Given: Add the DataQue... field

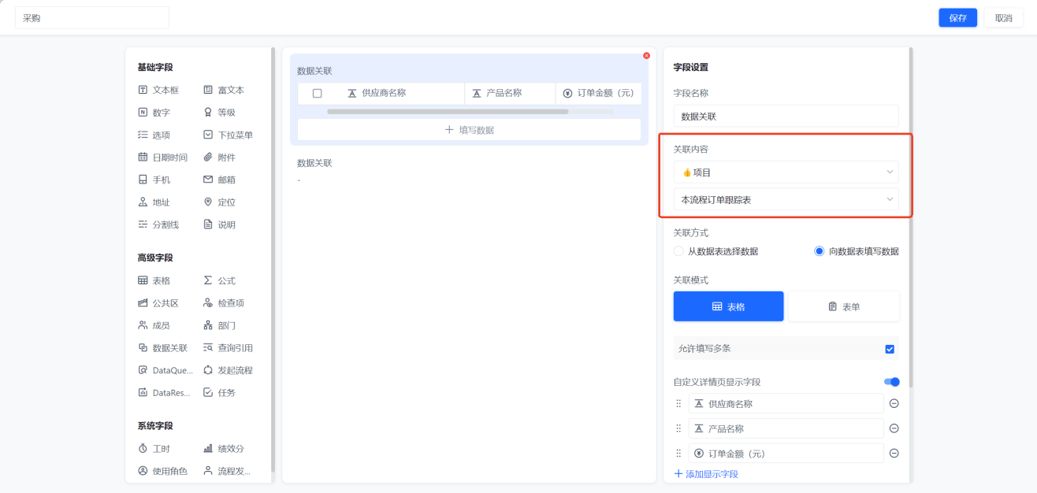Looking at the screenshot, I should pos(165,370).
